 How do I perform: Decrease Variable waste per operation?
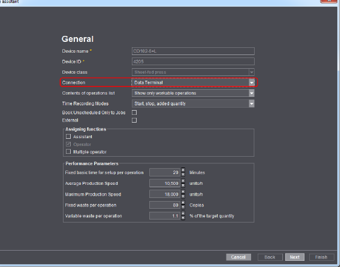click(x=183, y=218)
